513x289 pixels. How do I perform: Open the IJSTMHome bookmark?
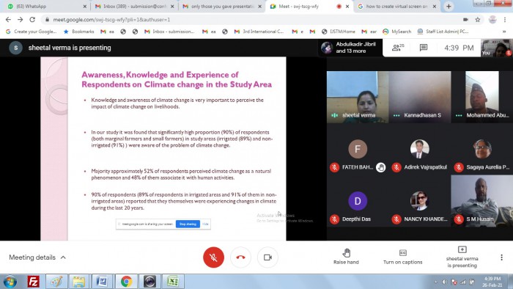click(339, 32)
